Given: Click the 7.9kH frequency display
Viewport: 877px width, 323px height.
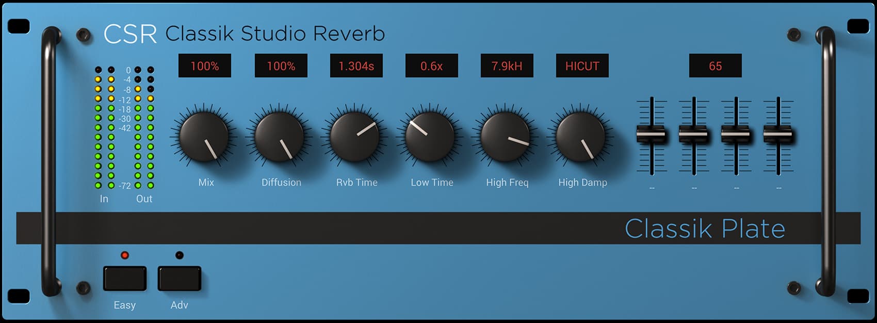Looking at the screenshot, I should 507,66.
